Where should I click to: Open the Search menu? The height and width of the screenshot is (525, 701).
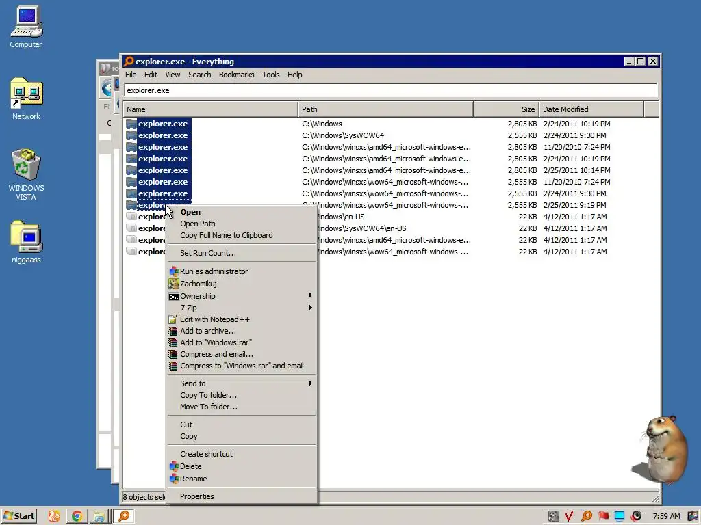(199, 75)
